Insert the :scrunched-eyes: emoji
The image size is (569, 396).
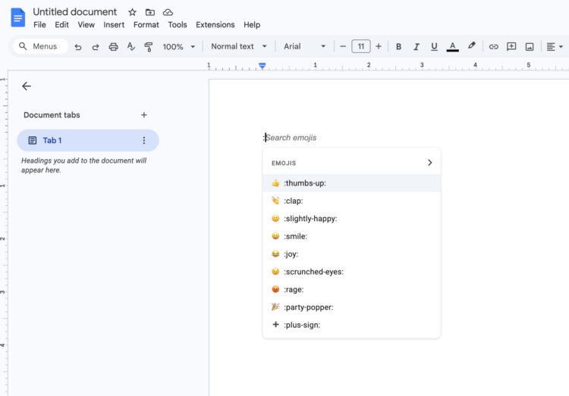pos(351,272)
